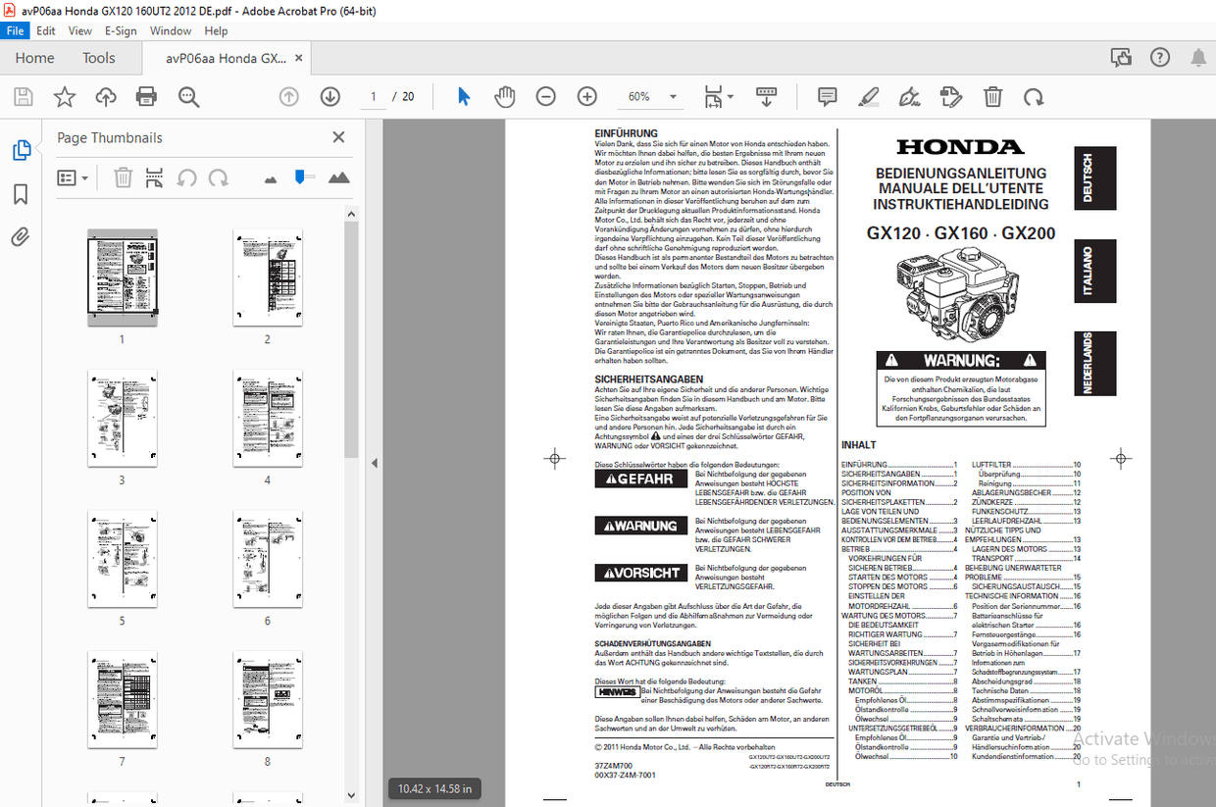Open the zoom level dropdown showing 60%
This screenshot has height=807, width=1216.
[x=651, y=96]
